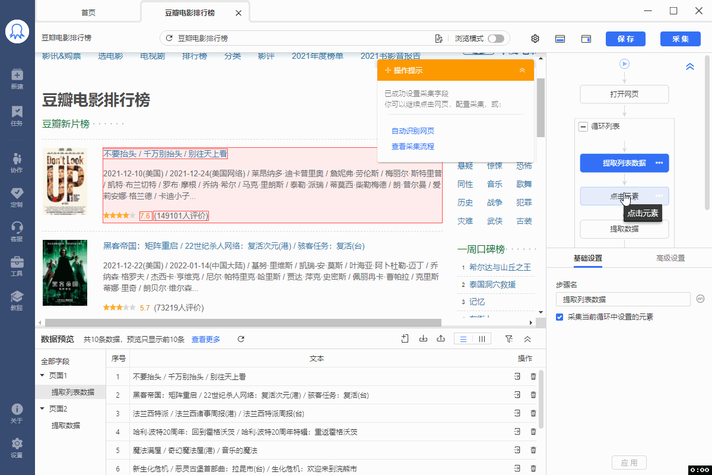Click the 步骤名 step name input field
The height and width of the screenshot is (475, 712).
pyautogui.click(x=623, y=299)
